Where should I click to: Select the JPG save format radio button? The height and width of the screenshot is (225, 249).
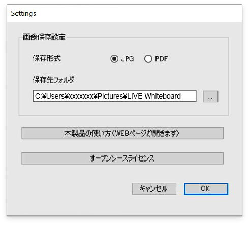114,59
